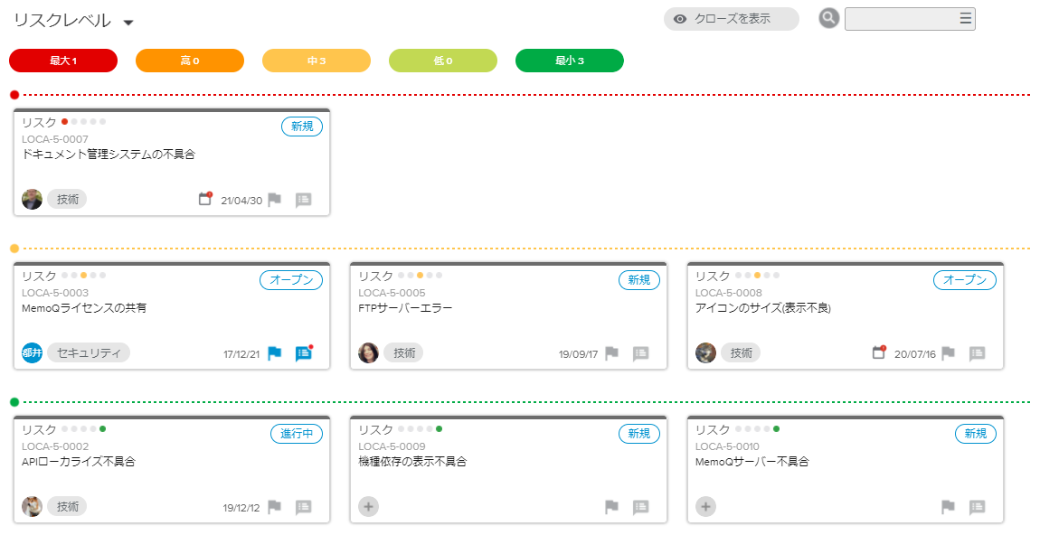Screen dimensions: 1040x535
Task: Open the 進行中 status on LOCA-5-0002
Action: (x=297, y=434)
